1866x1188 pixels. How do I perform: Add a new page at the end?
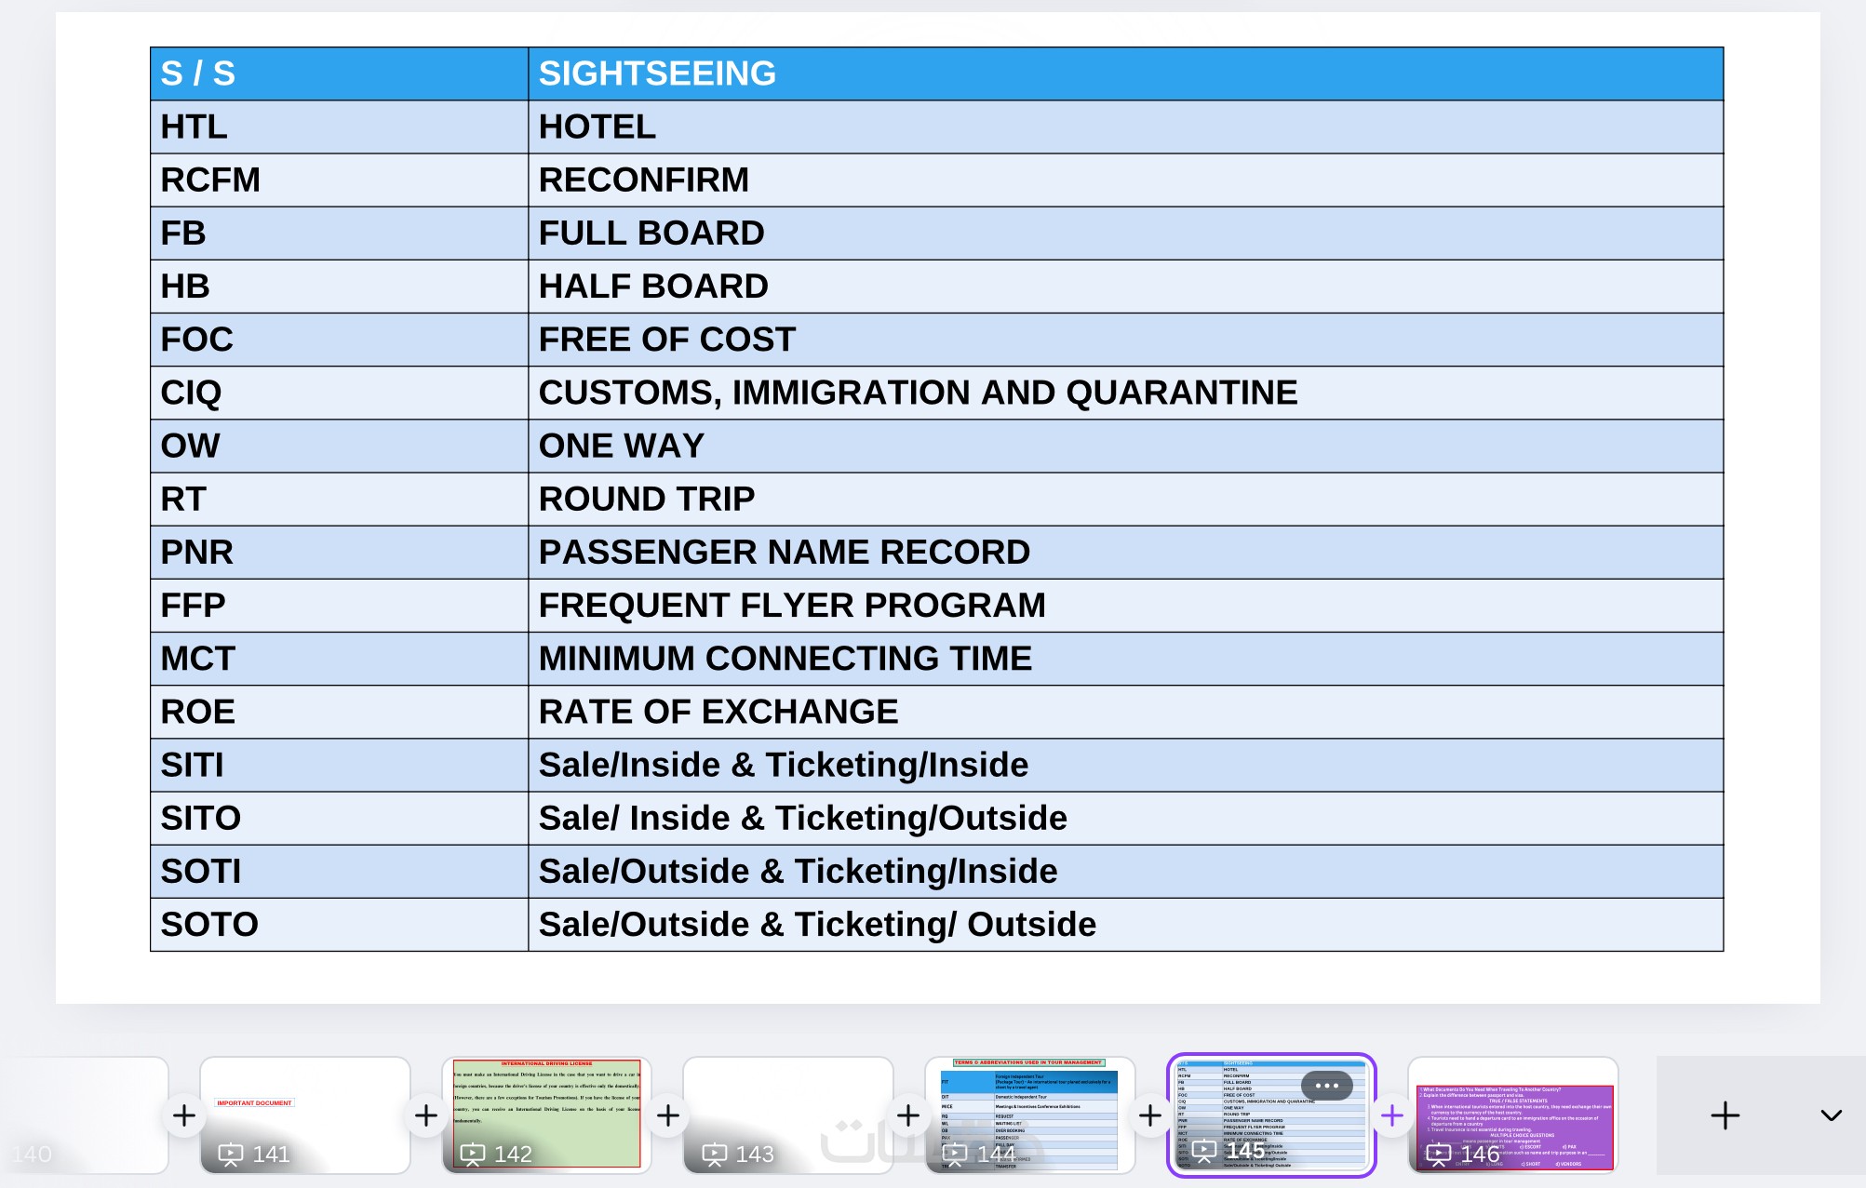tap(1725, 1115)
